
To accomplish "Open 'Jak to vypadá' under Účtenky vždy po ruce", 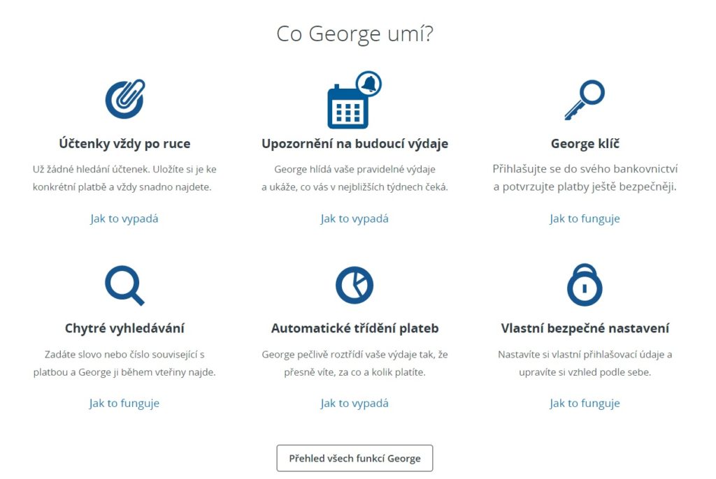I will pyautogui.click(x=124, y=219).
